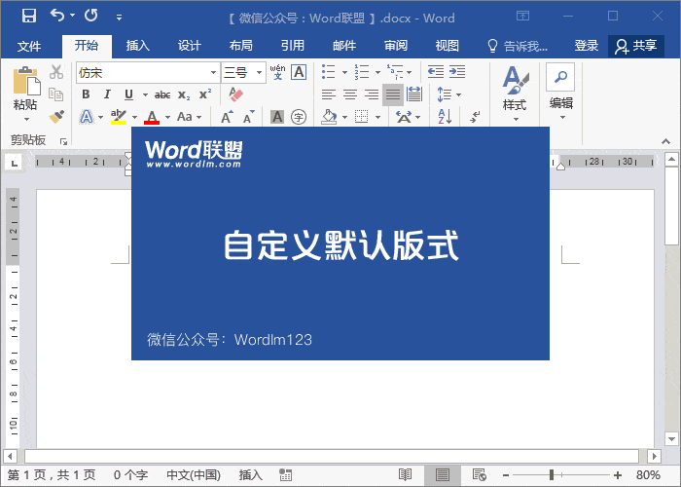Open Customize Quick Access Toolbar menu
681x487 pixels.
click(x=119, y=18)
